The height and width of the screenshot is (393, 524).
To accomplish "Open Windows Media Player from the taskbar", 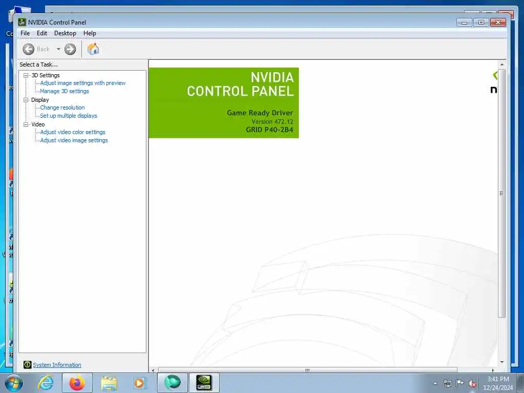I will click(x=140, y=383).
